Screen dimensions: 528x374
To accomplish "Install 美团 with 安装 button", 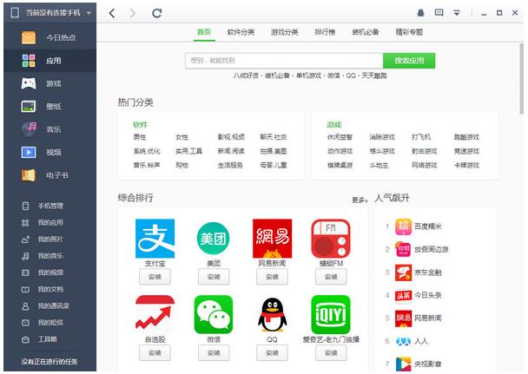I will tap(214, 277).
